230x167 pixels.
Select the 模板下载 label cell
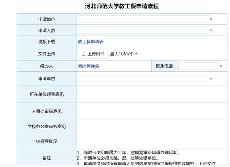[x=46, y=41]
